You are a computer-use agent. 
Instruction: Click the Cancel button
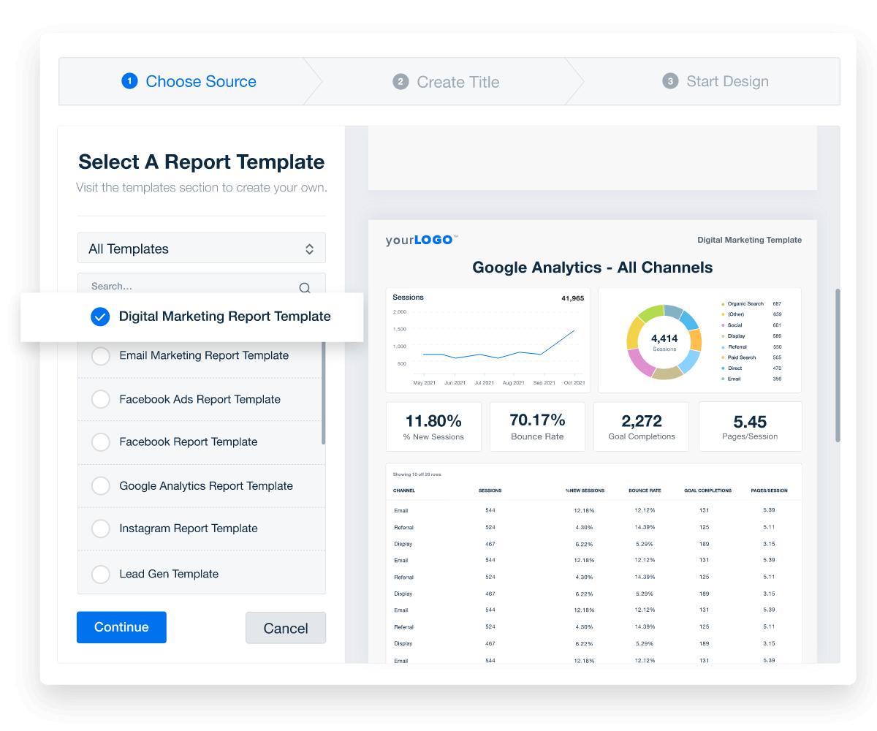[286, 627]
